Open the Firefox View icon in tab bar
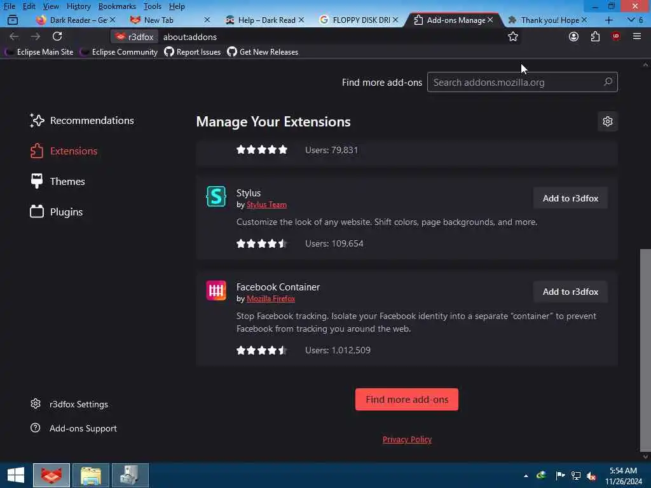 13,20
